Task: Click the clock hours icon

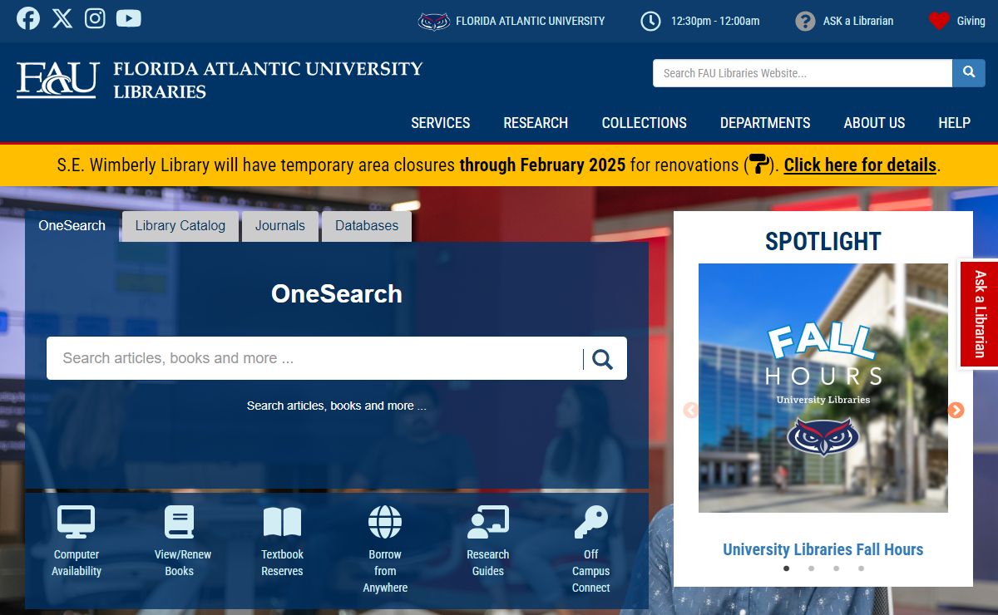Action: pos(650,21)
